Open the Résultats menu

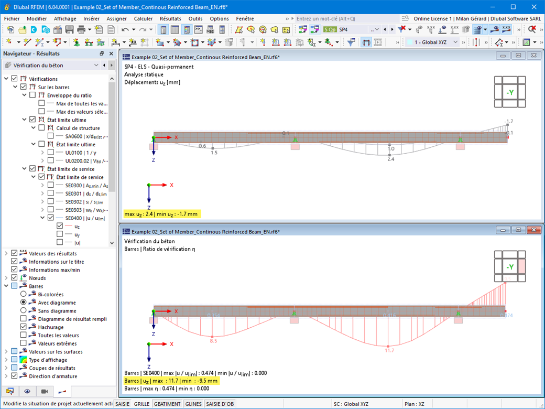tap(170, 18)
